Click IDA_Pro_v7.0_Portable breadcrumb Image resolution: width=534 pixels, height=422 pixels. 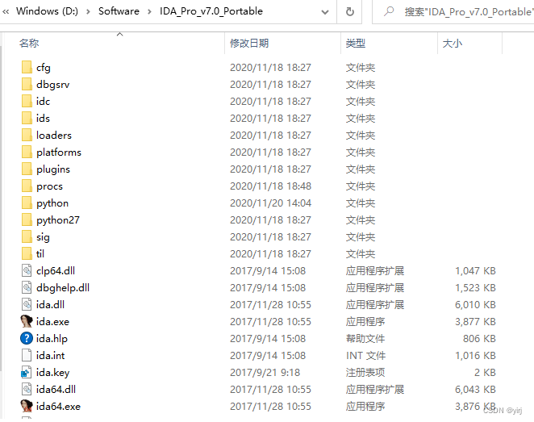pos(211,11)
